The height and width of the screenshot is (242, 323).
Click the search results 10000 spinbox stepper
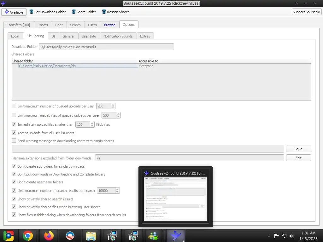(117, 191)
